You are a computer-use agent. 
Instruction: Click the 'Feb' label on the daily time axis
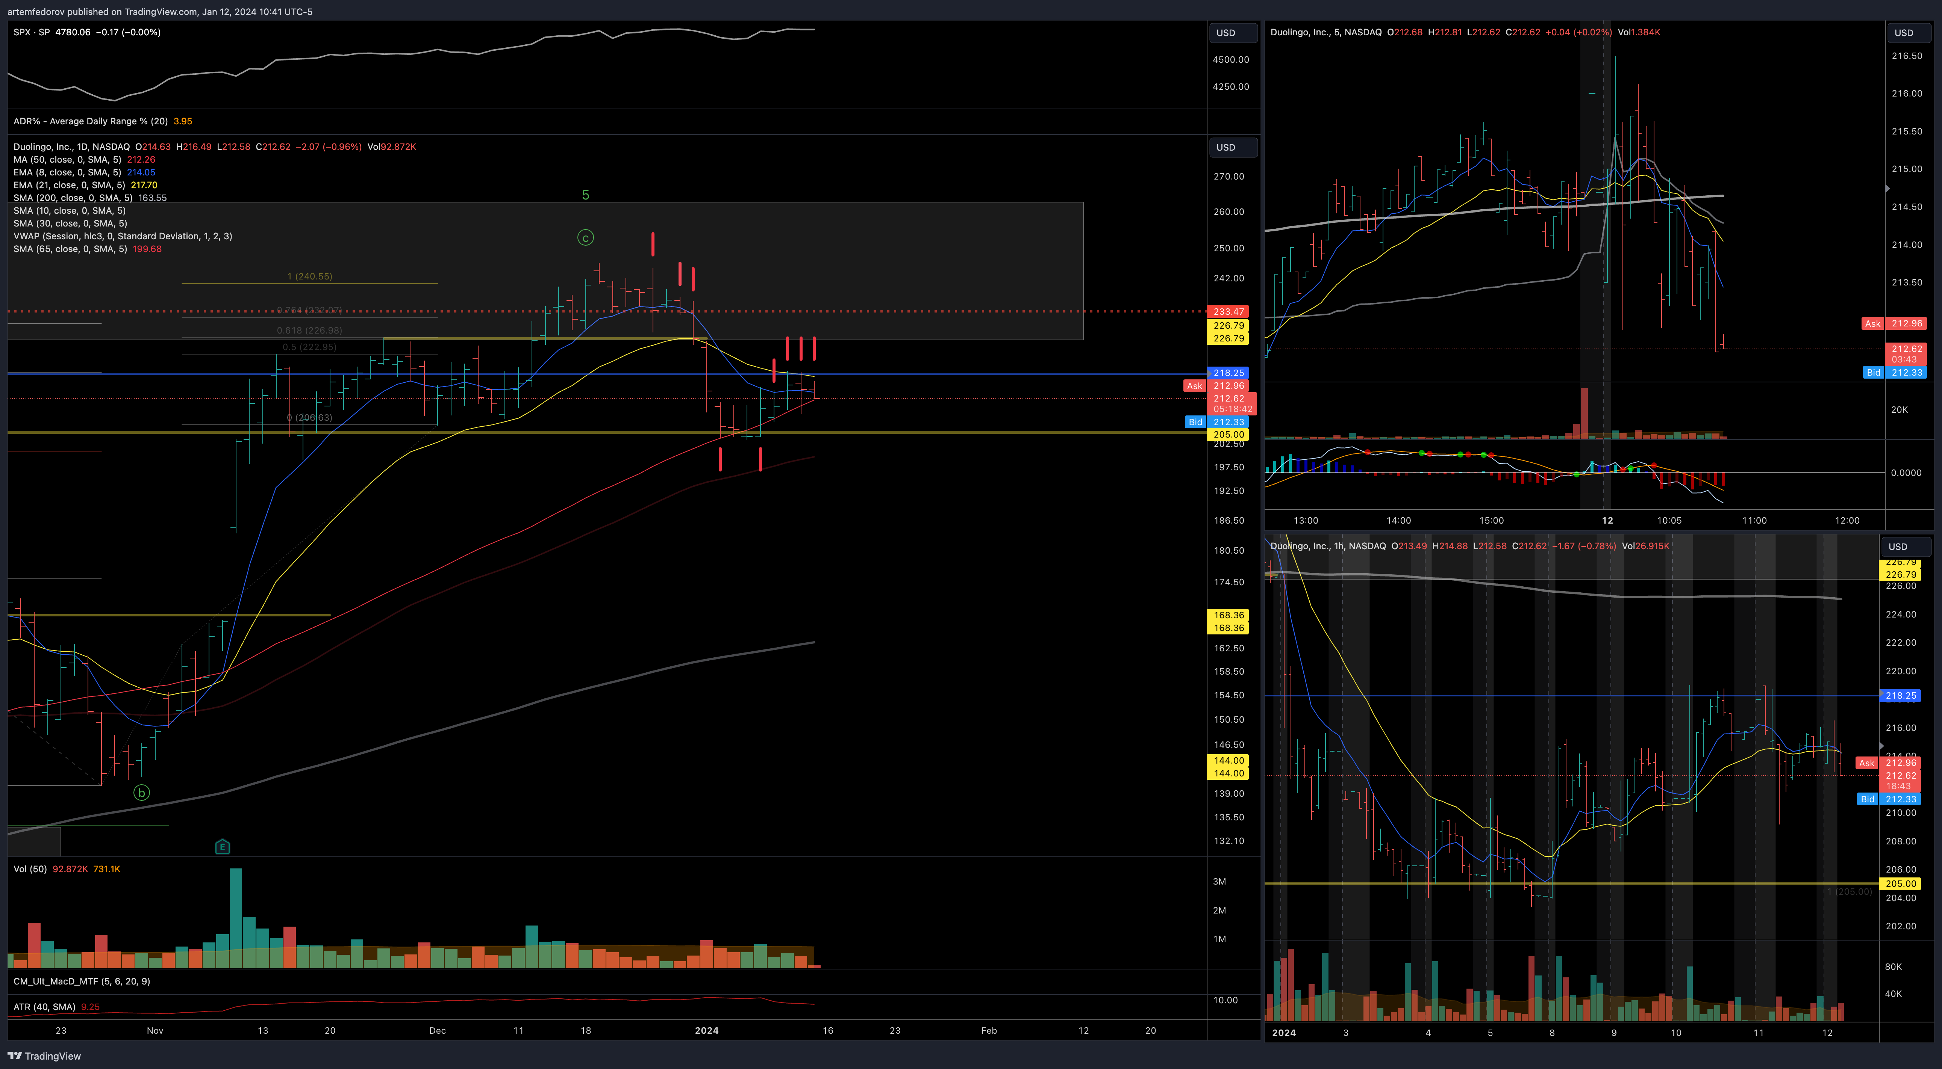[x=989, y=1031]
